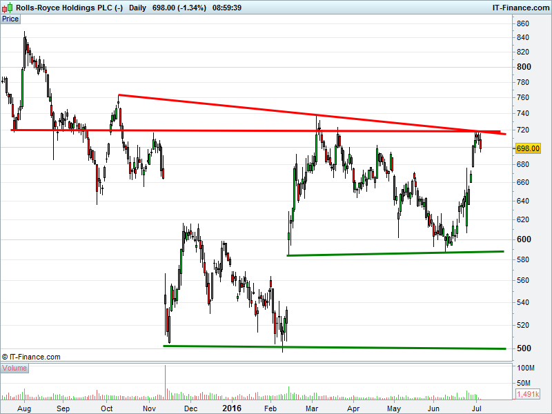Click the 680 price axis label
The height and width of the screenshot is (414, 552).
coord(523,164)
